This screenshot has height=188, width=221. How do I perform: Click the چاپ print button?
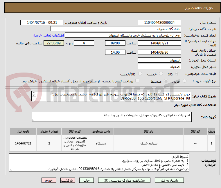pos(87,180)
